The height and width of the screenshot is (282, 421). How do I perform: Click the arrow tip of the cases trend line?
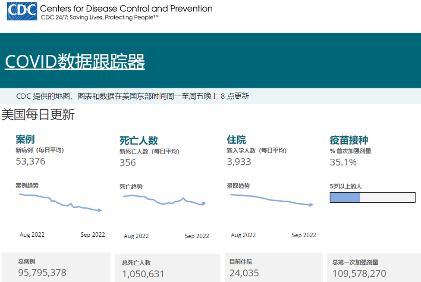click(100, 210)
